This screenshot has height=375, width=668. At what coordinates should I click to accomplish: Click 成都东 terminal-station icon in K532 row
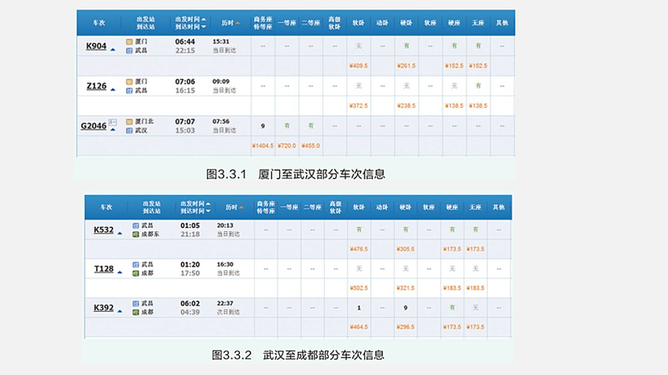tap(135, 235)
